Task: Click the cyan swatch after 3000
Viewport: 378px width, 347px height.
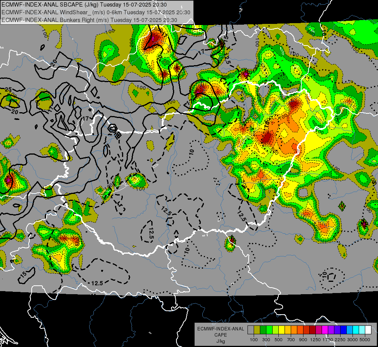Action: pos(356,330)
